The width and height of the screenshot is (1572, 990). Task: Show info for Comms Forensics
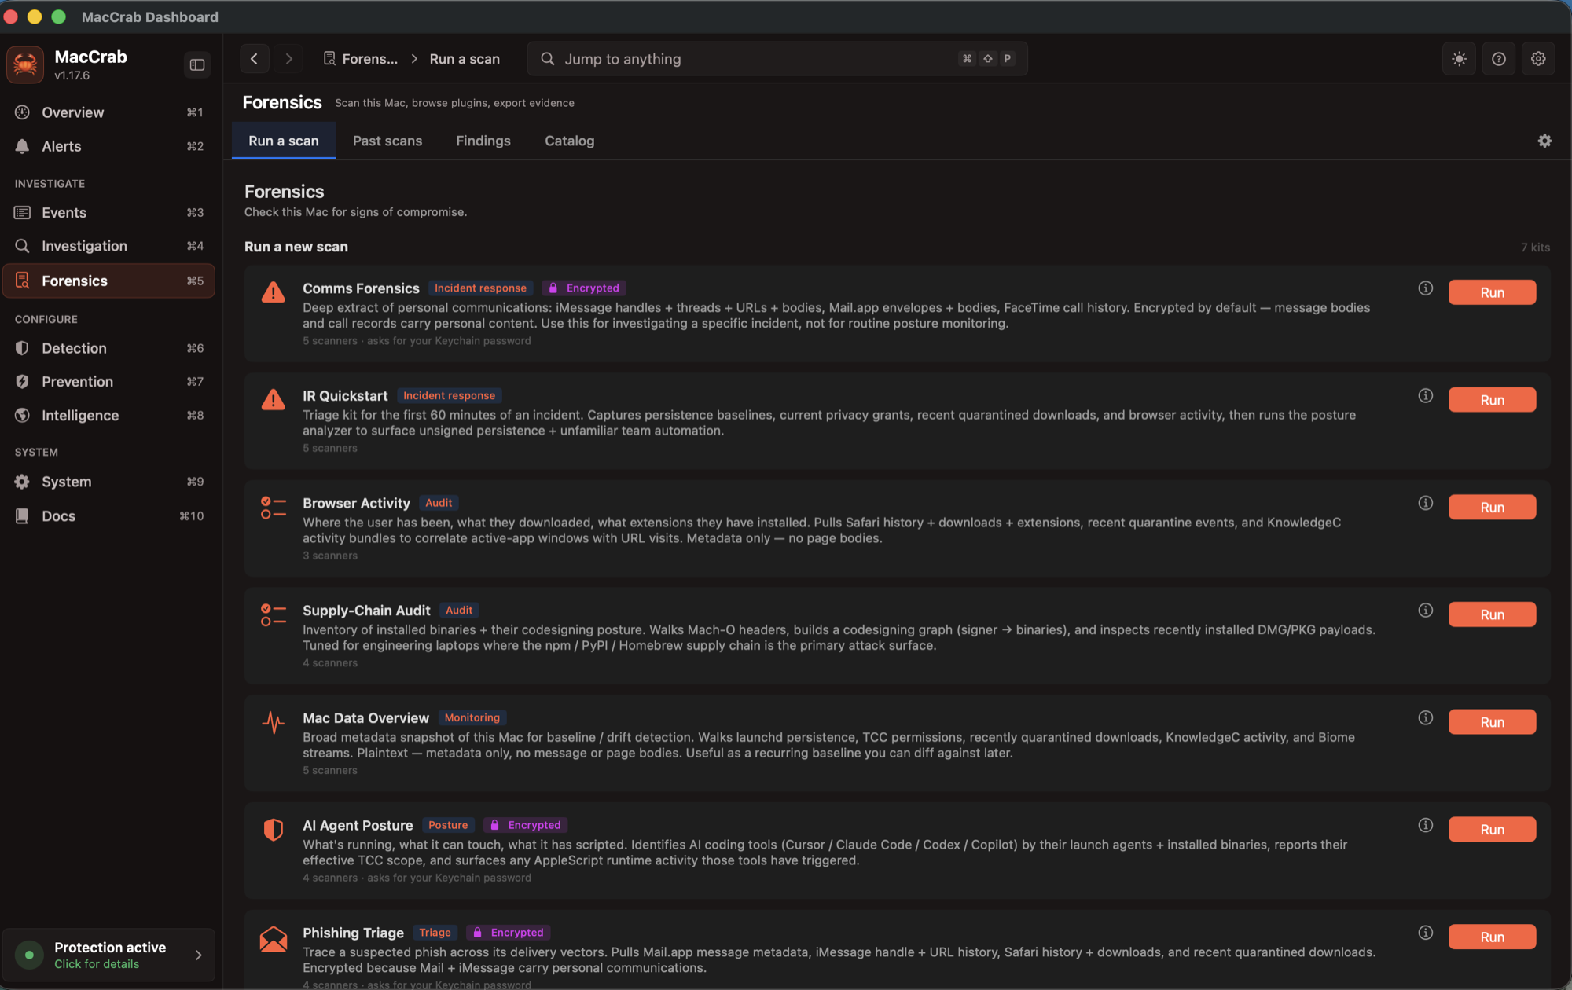(x=1425, y=288)
